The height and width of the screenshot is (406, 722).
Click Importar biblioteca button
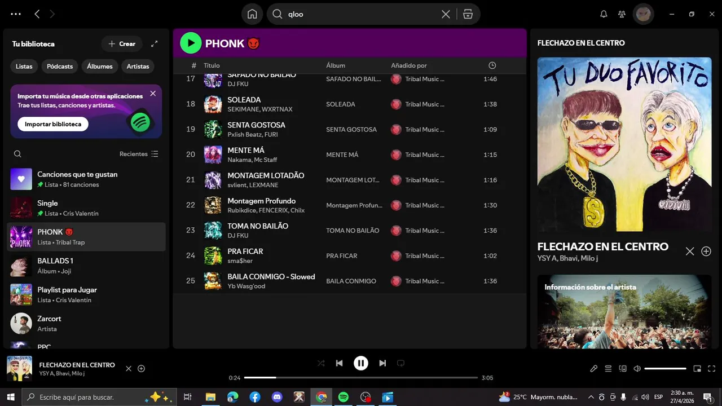click(53, 124)
